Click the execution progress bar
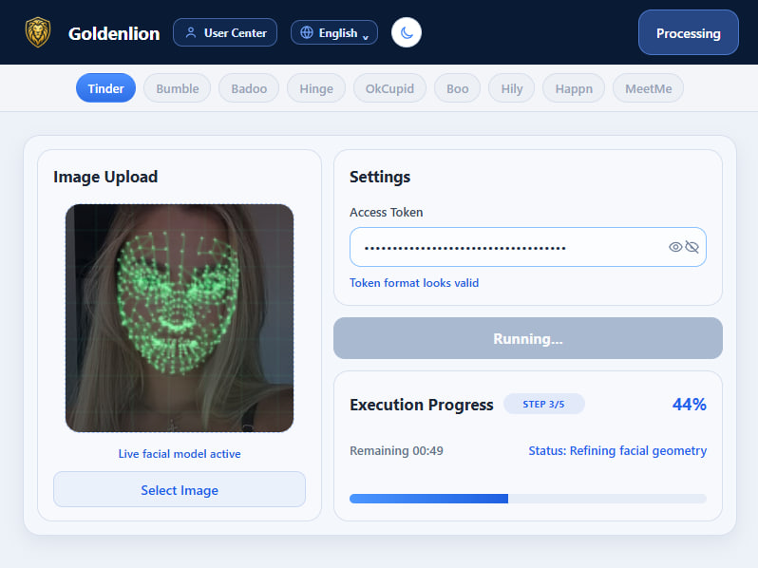Screen dimensions: 758x568 click(x=528, y=499)
